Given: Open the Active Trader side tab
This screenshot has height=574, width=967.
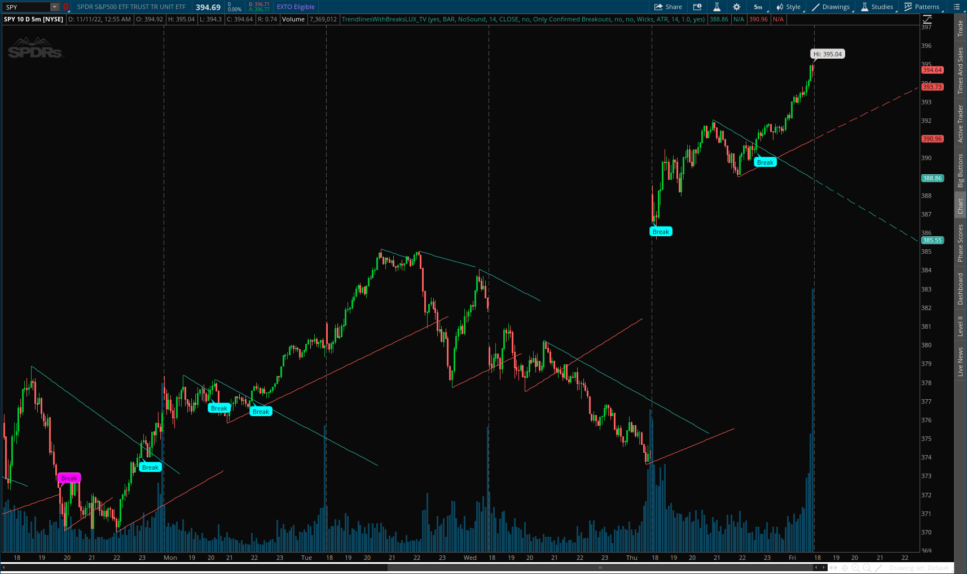Looking at the screenshot, I should pos(960,123).
